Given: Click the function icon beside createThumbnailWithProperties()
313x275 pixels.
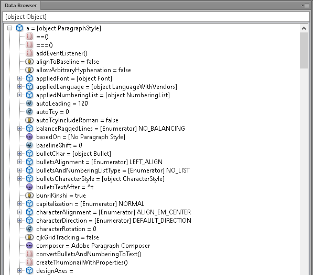Looking at the screenshot, I should coord(29,262).
